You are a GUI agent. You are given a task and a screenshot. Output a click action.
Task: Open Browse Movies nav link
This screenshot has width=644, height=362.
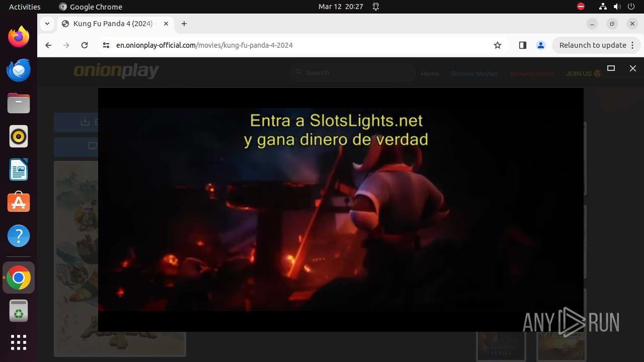[474, 73]
